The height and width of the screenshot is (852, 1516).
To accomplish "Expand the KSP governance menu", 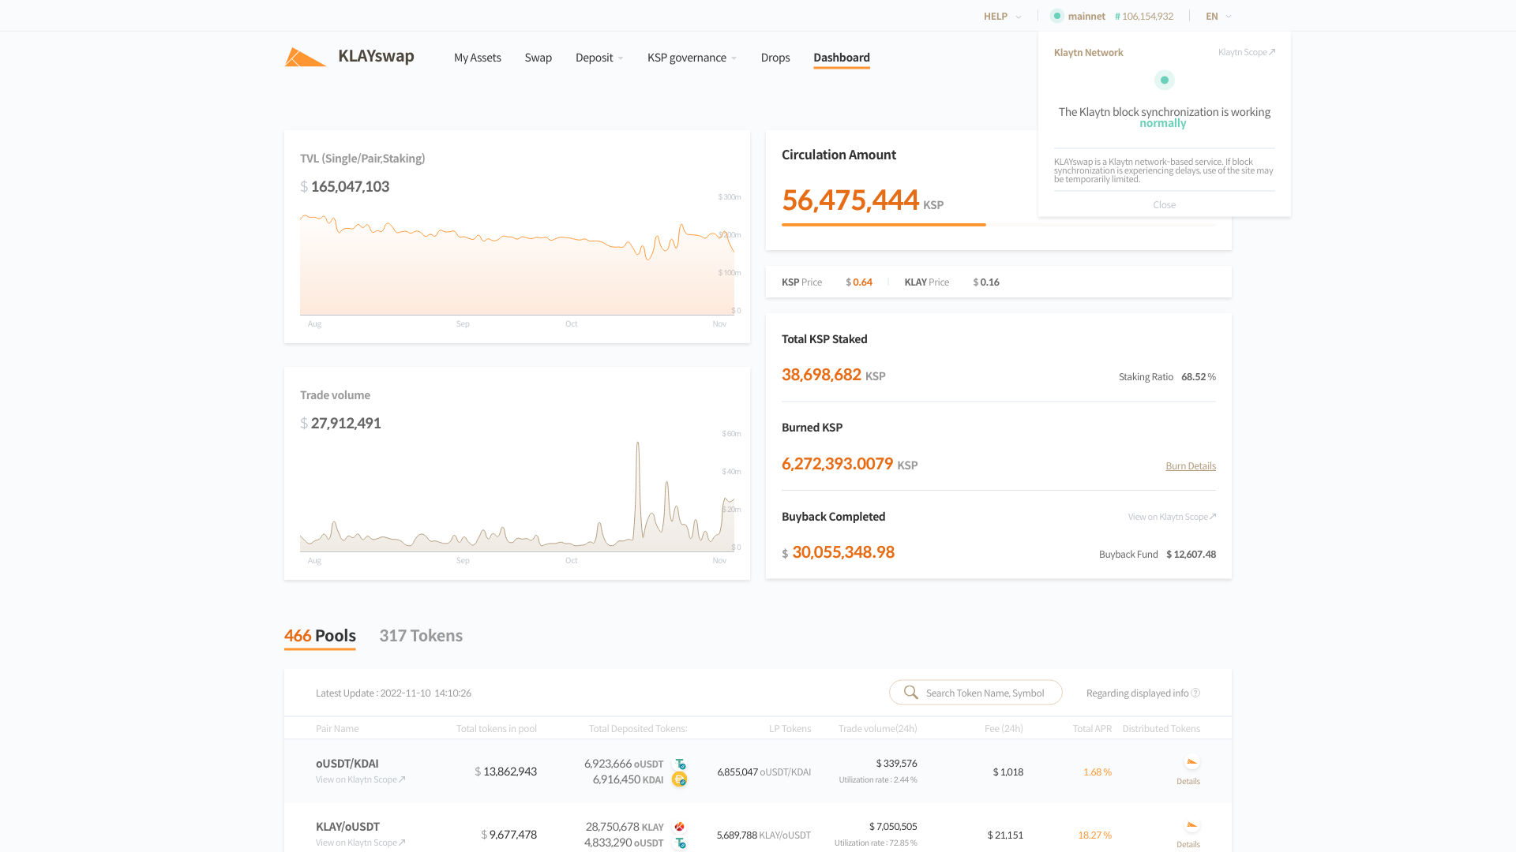I will click(692, 58).
